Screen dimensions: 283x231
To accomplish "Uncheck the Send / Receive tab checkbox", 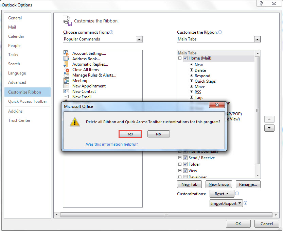I will point(185,158).
